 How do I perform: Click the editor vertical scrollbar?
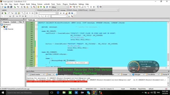pyautogui.click(x=168, y=44)
